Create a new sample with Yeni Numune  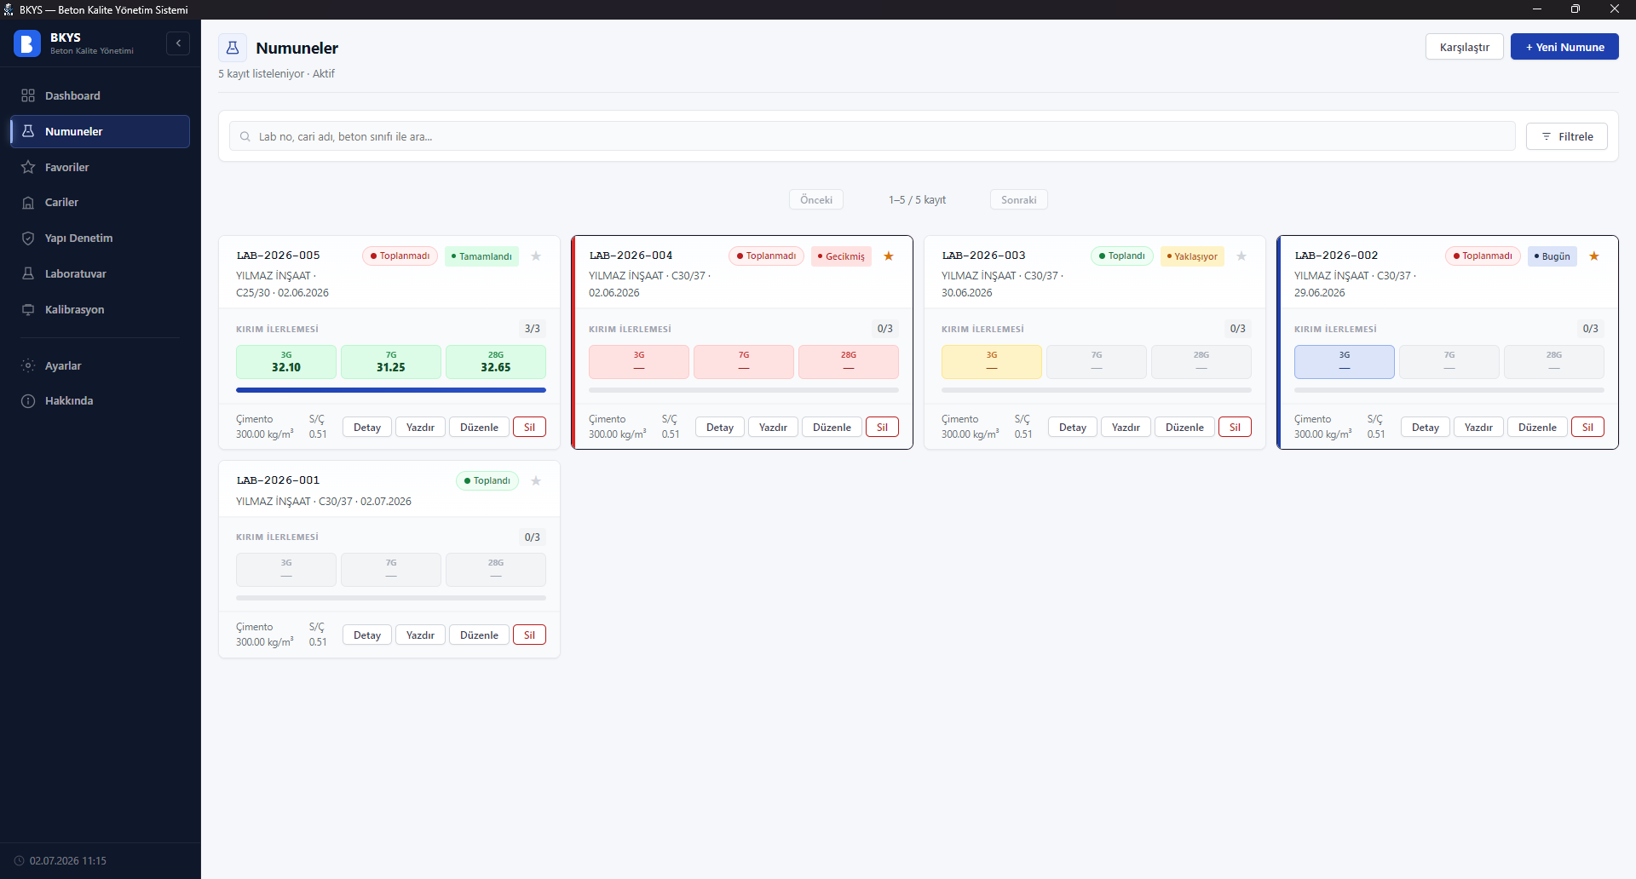tap(1564, 47)
